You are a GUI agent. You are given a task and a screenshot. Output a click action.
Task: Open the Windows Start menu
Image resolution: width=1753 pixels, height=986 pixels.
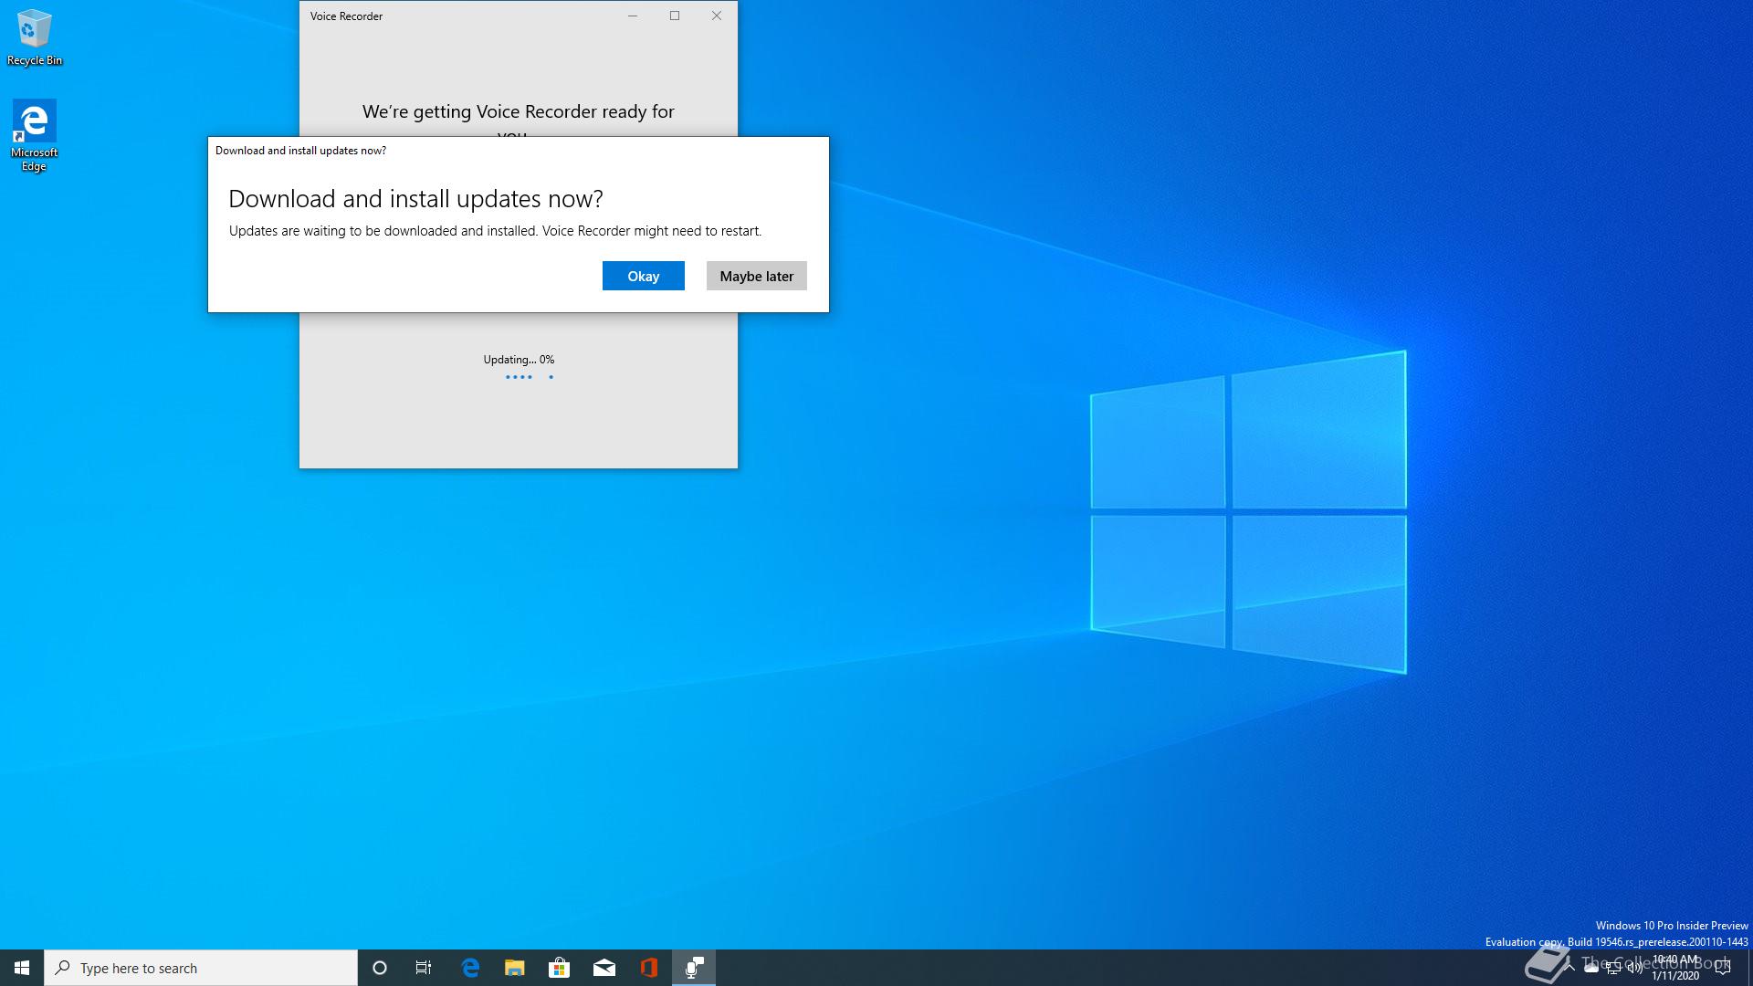coord(22,968)
